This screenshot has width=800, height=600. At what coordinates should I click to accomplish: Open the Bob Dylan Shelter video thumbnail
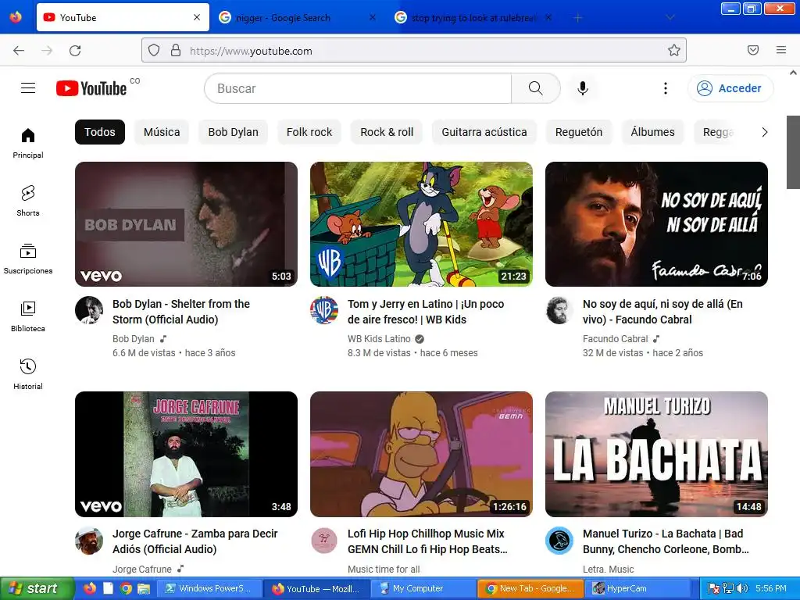[x=186, y=224]
